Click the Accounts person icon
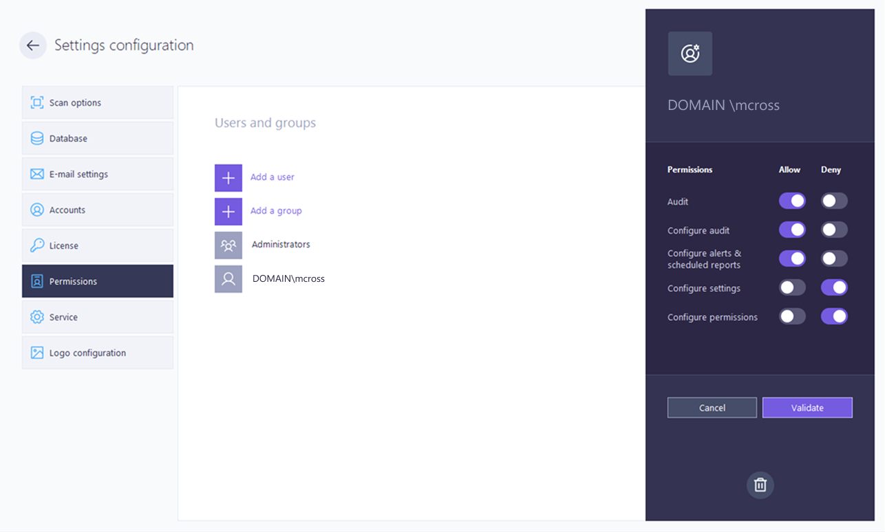Image resolution: width=885 pixels, height=532 pixels. pyautogui.click(x=37, y=210)
